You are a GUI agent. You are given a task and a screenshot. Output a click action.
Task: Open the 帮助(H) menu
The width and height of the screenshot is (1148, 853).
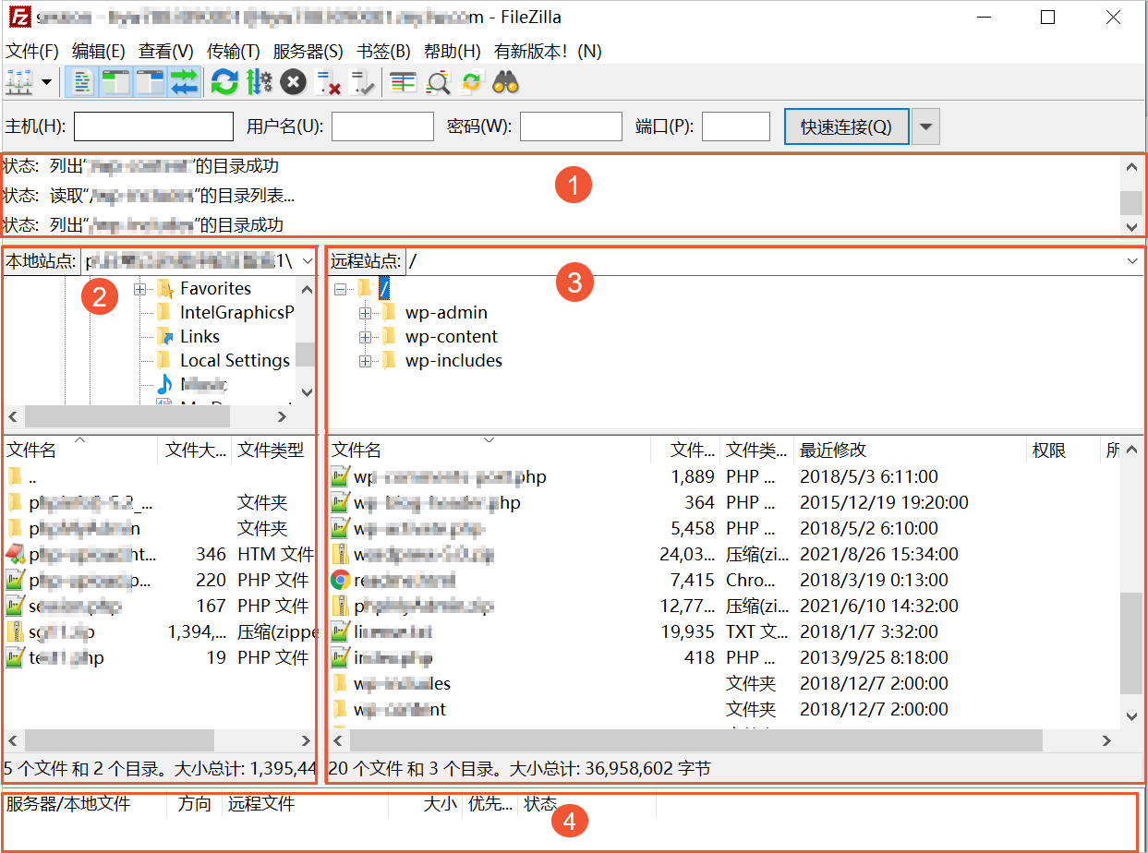click(453, 52)
